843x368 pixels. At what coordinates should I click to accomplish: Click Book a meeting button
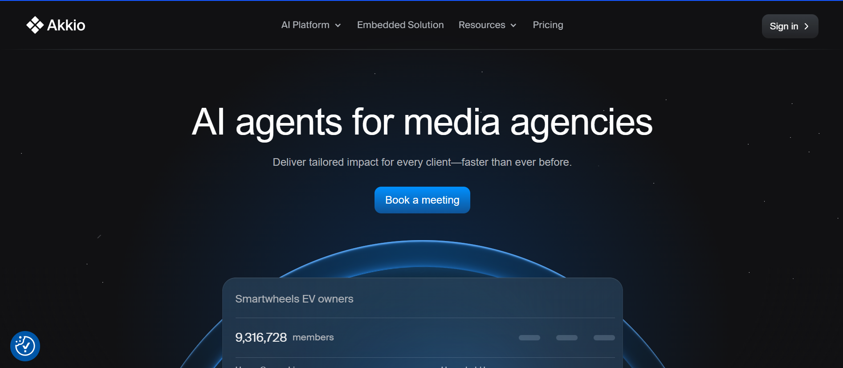[x=422, y=200]
